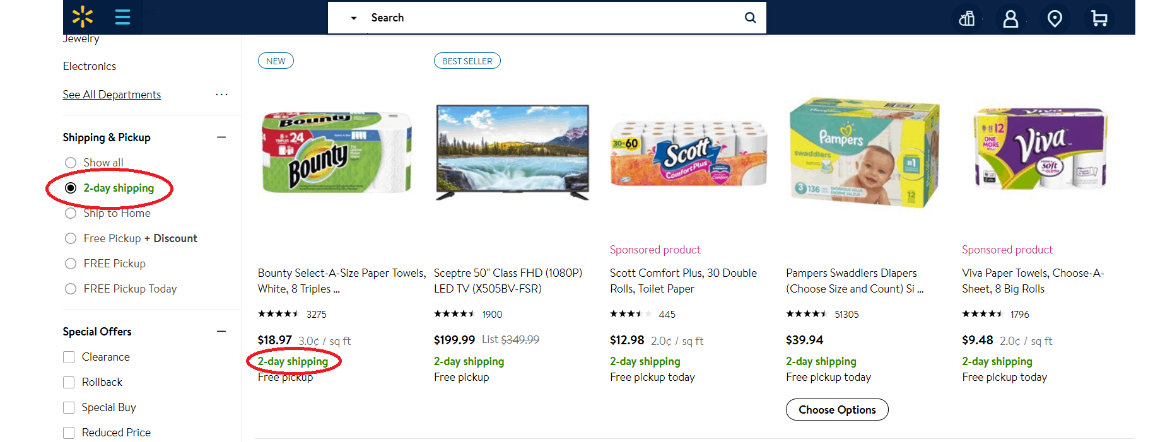Check the Clearance checkbox

click(69, 357)
